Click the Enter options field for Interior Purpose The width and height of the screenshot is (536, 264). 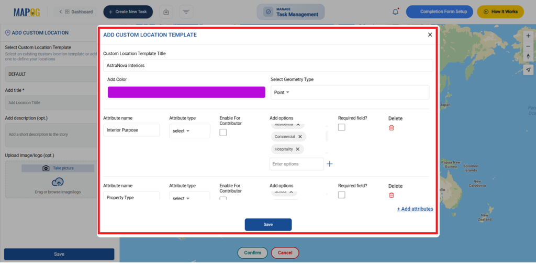click(x=297, y=164)
